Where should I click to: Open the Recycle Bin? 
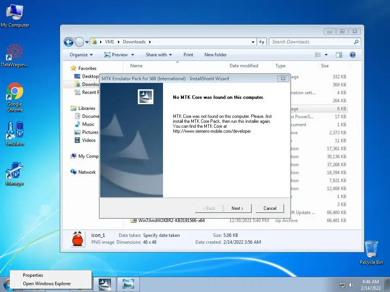coord(371,252)
